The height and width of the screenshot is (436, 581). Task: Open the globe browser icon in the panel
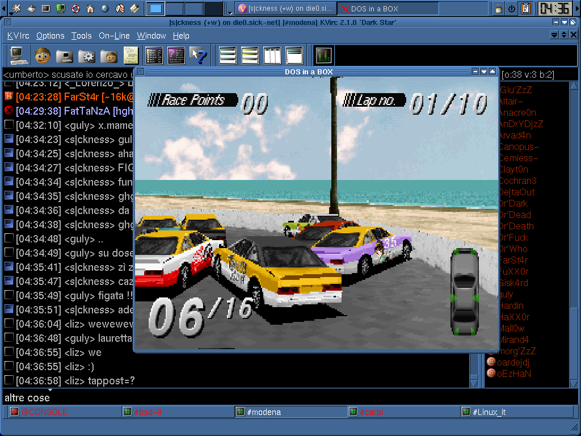(x=105, y=8)
